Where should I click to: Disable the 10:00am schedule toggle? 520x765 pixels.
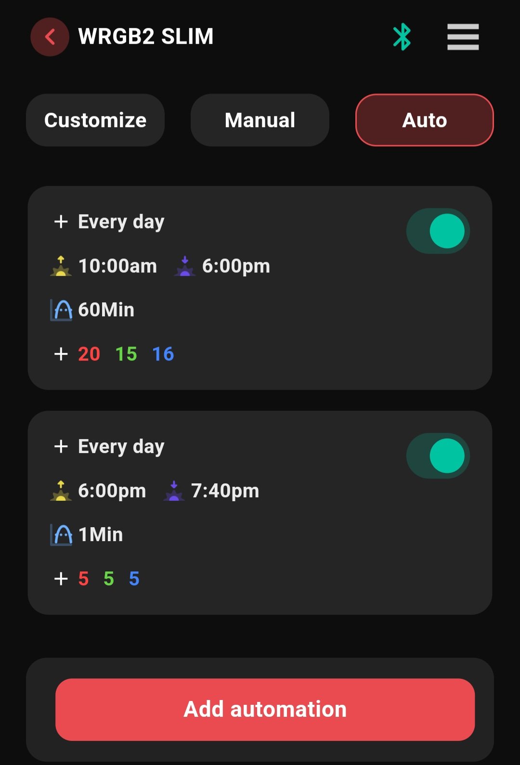(x=438, y=231)
